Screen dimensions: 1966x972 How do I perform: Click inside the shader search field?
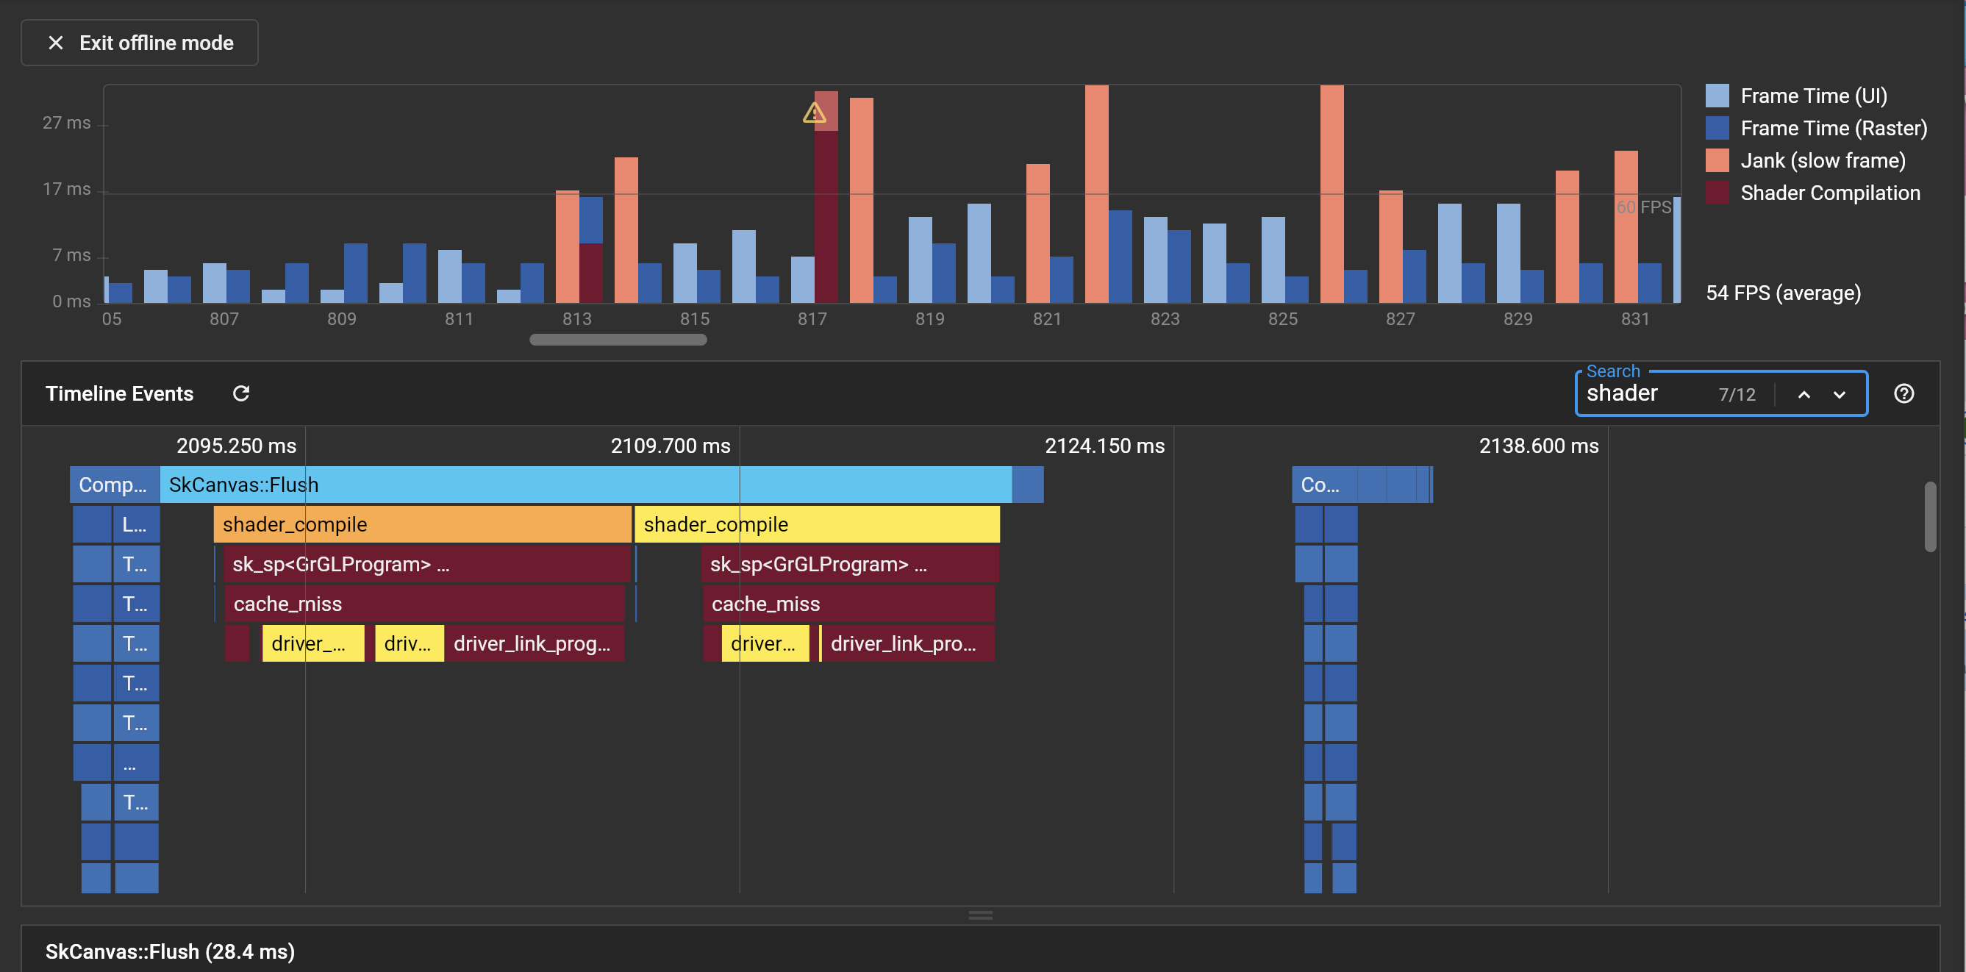1641,393
